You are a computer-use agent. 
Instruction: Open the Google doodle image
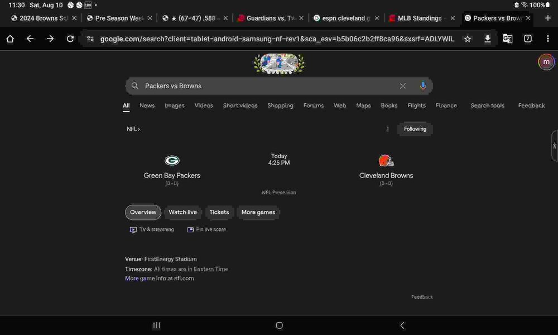coord(279,64)
